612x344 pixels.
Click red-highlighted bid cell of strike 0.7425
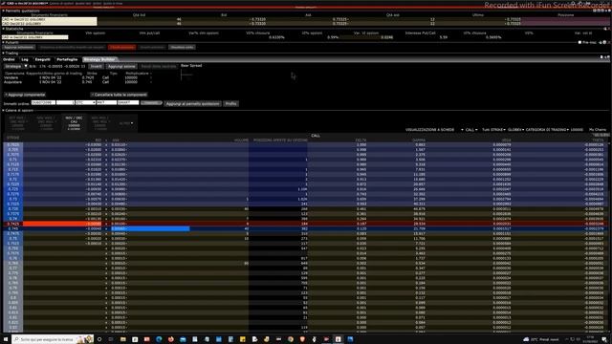[x=62, y=224]
